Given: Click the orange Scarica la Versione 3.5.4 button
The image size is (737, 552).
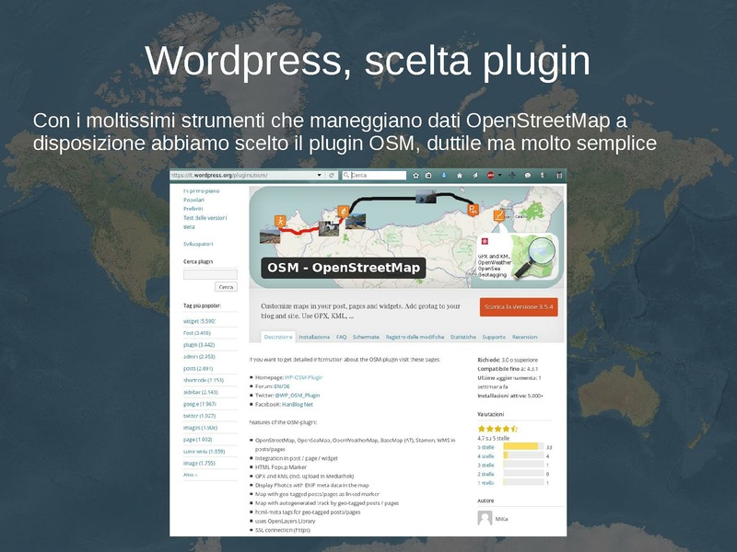Looking at the screenshot, I should pyautogui.click(x=519, y=307).
